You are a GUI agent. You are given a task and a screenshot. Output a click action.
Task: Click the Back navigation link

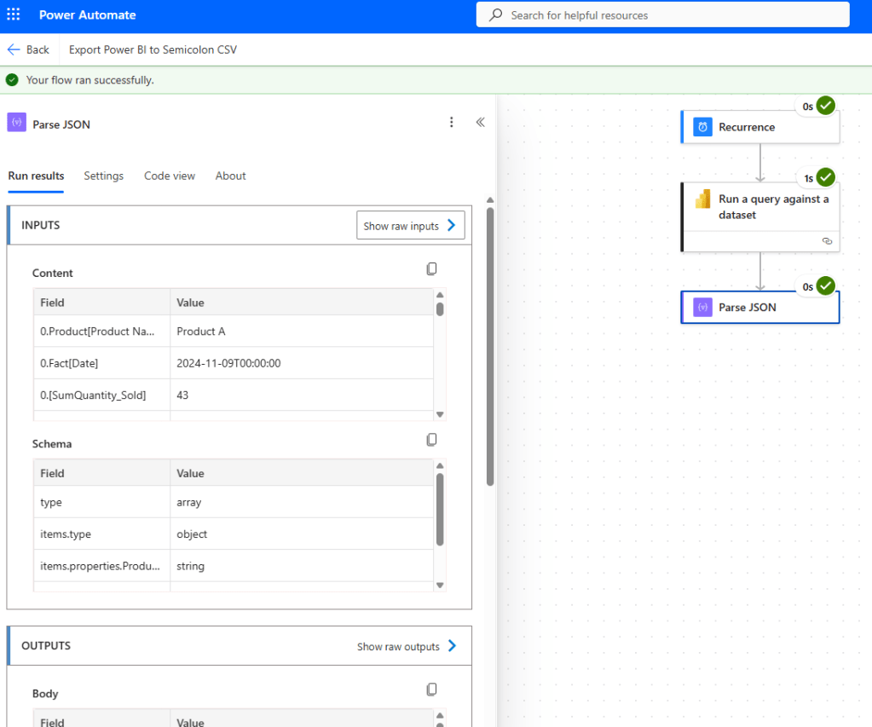pyautogui.click(x=28, y=49)
